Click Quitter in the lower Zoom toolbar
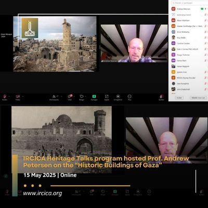 coord(201,192)
